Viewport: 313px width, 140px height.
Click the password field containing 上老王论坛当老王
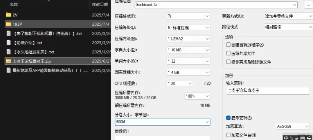[x=268, y=91]
